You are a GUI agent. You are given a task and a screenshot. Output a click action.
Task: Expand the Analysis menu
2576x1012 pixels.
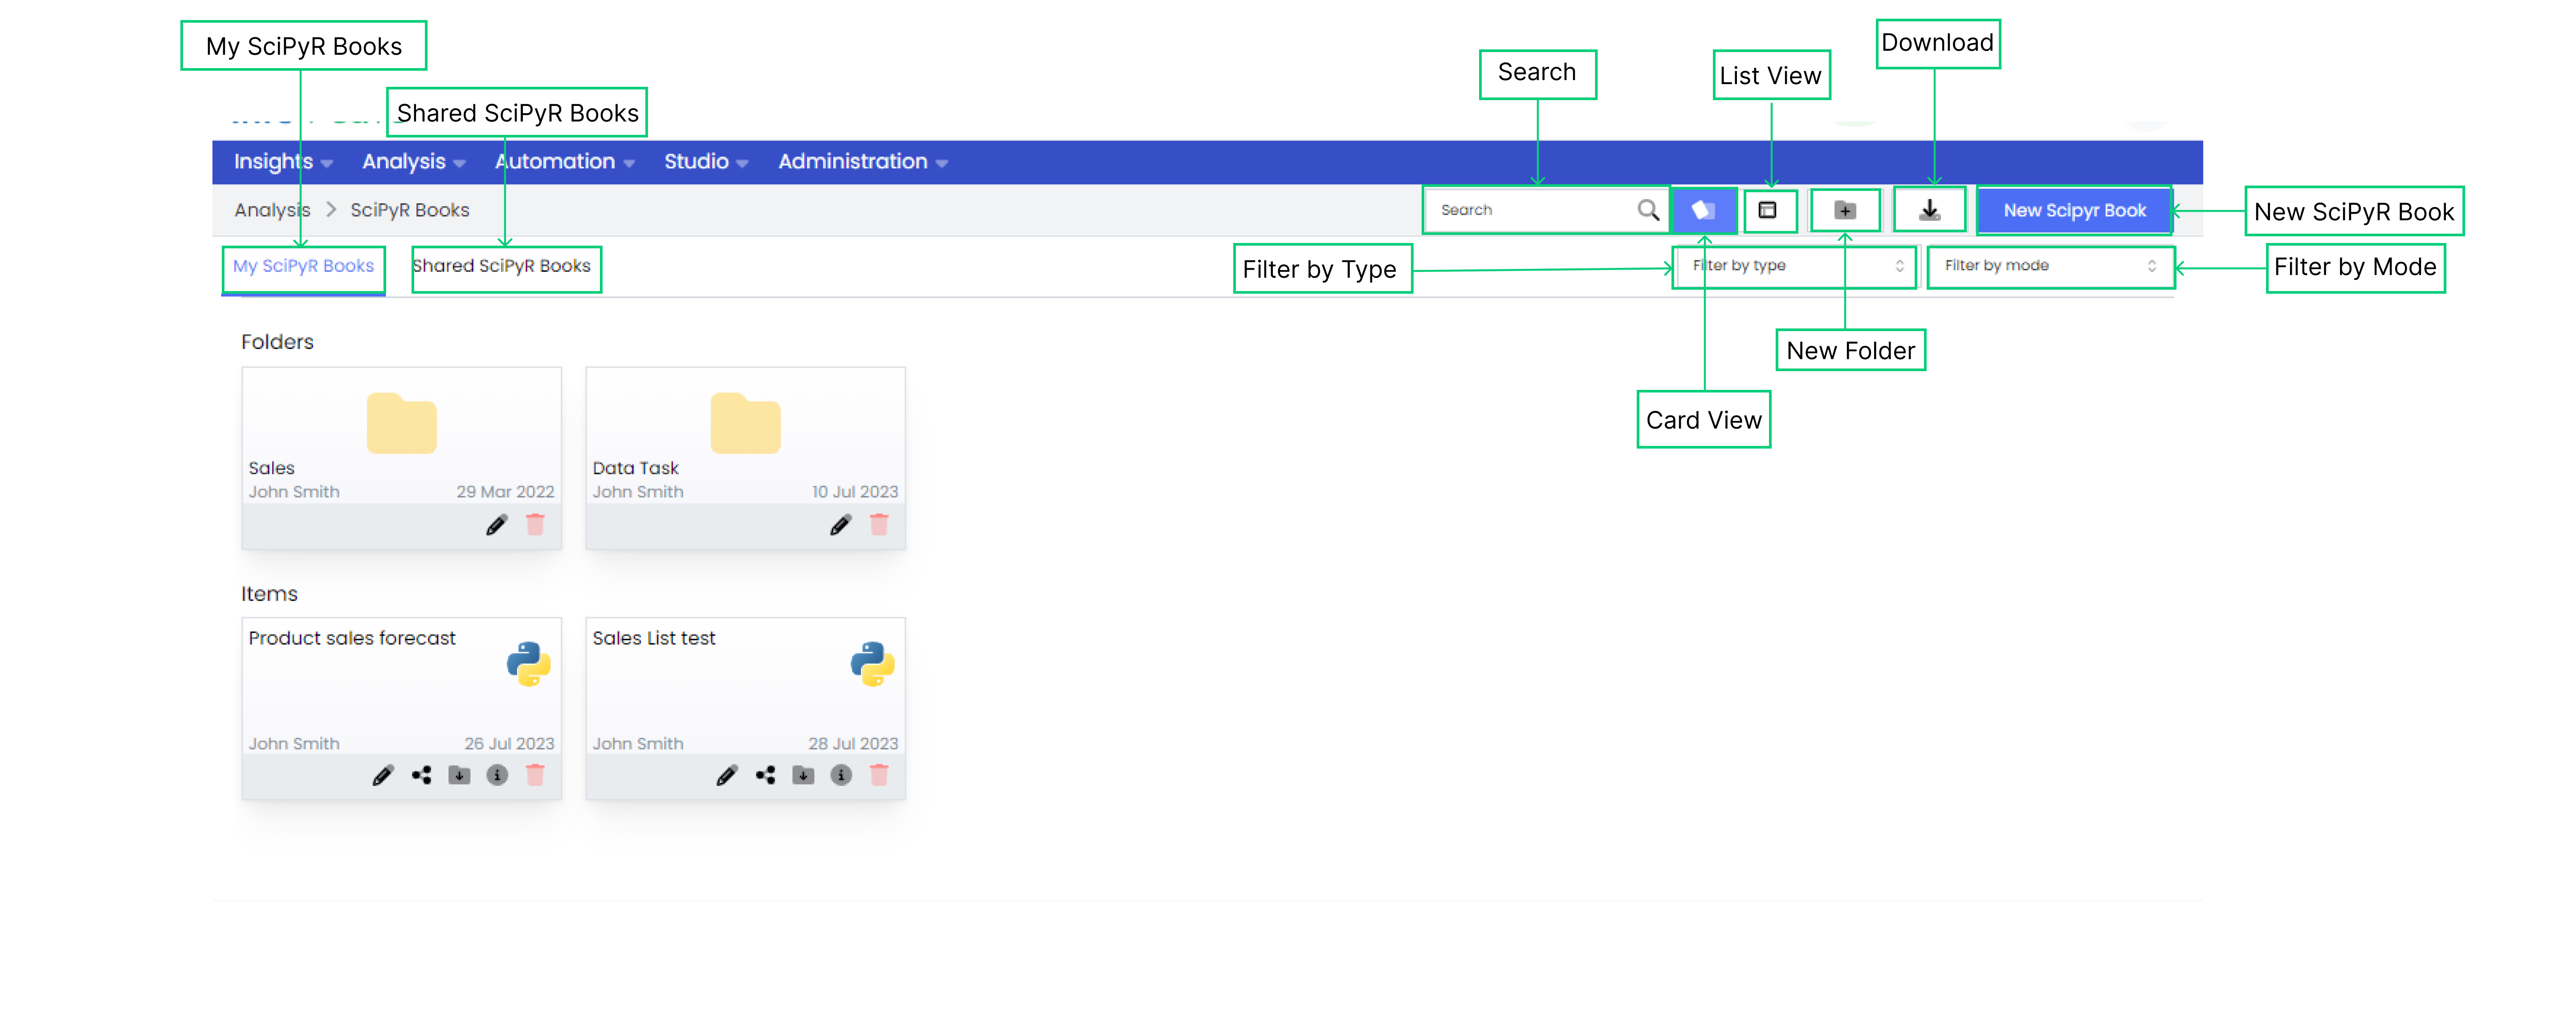tap(414, 162)
